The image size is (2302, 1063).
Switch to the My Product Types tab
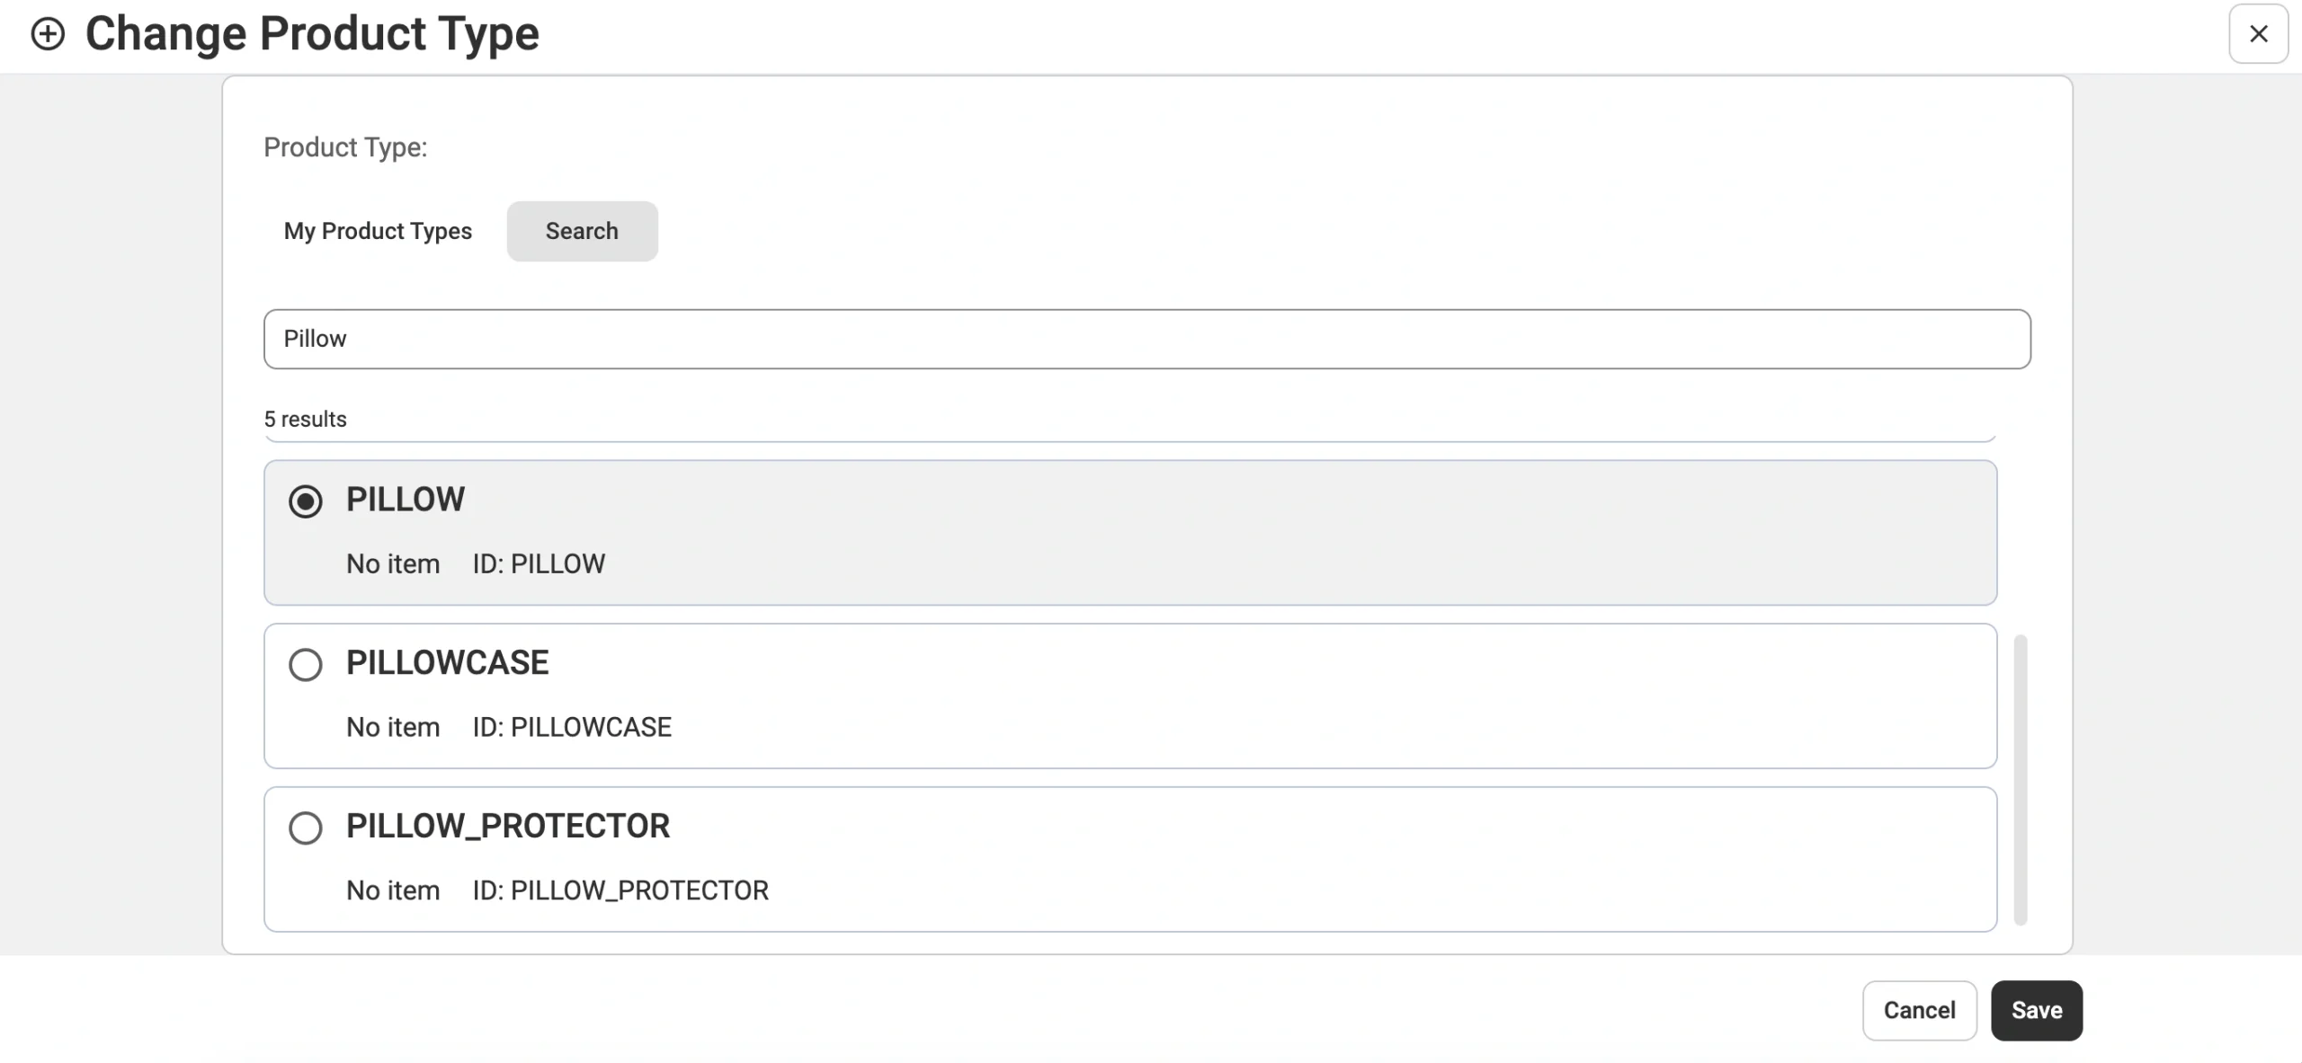378,231
